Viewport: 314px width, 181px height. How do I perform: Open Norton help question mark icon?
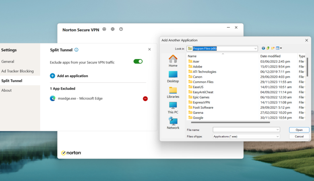click(x=121, y=29)
